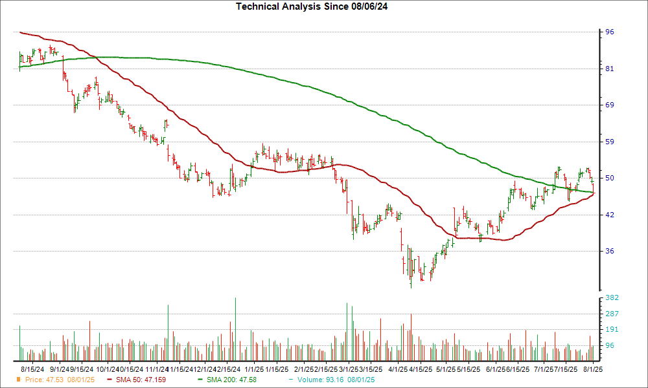Click the 42 price axis label
This screenshot has height=388, width=648.
click(610, 215)
